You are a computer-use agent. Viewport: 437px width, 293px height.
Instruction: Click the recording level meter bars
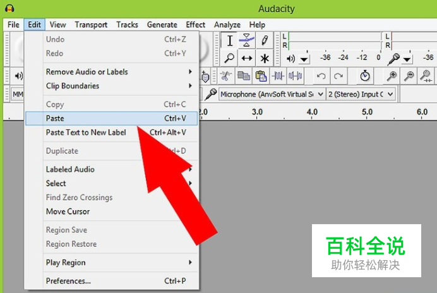414,41
